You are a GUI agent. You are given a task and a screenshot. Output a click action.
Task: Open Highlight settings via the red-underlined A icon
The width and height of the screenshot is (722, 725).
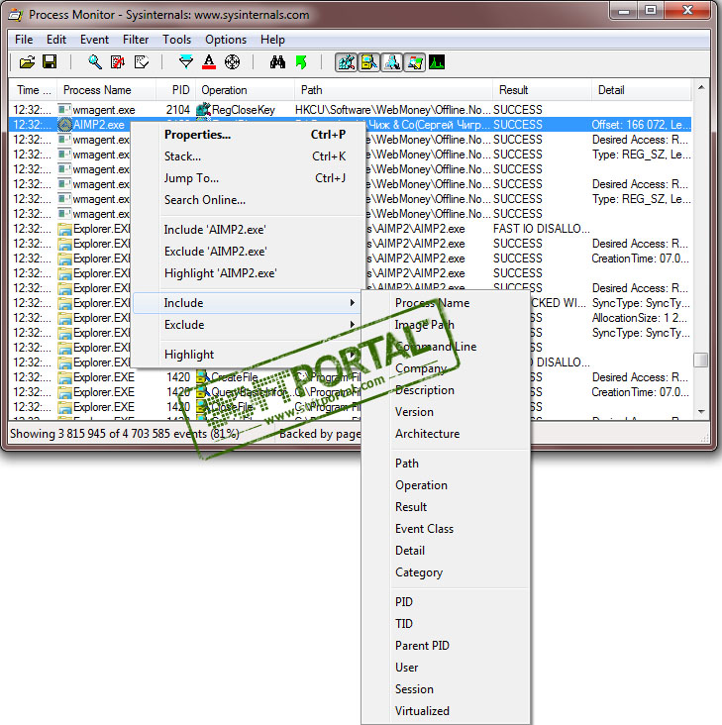pyautogui.click(x=209, y=62)
